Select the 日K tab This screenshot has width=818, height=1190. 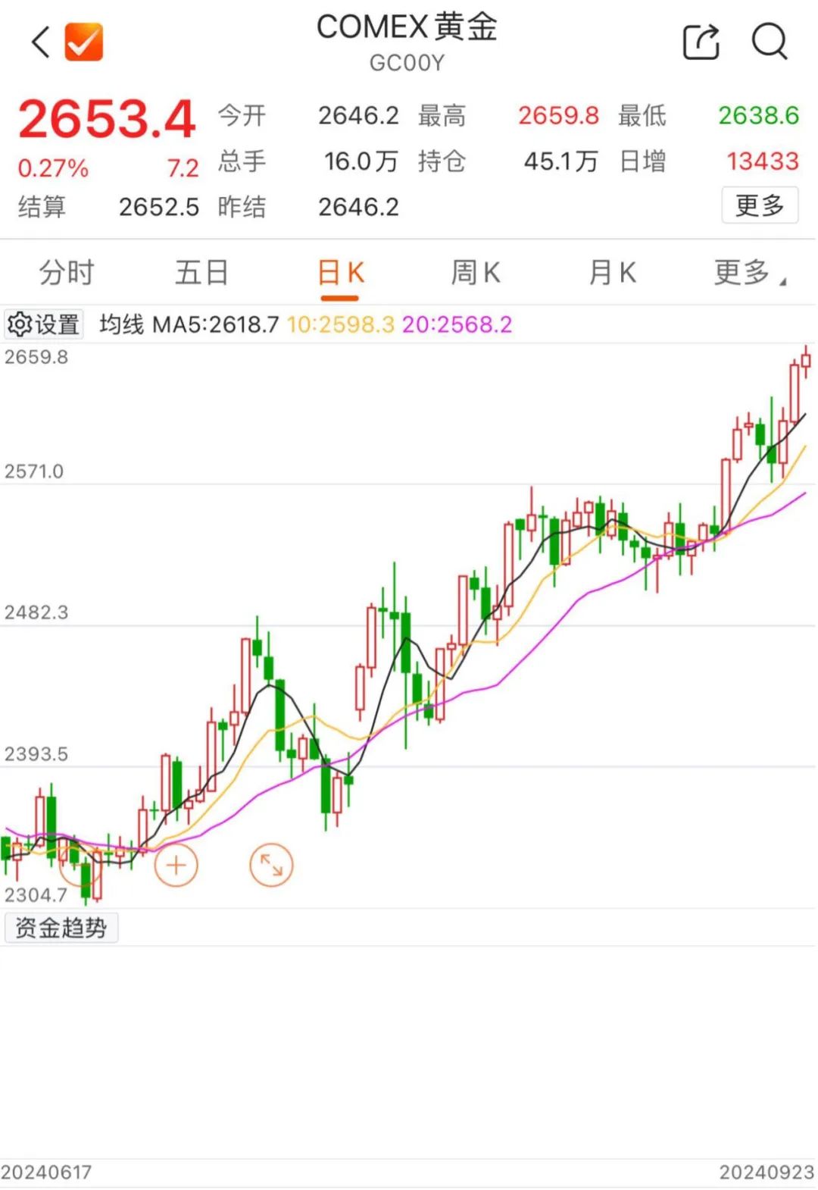341,272
